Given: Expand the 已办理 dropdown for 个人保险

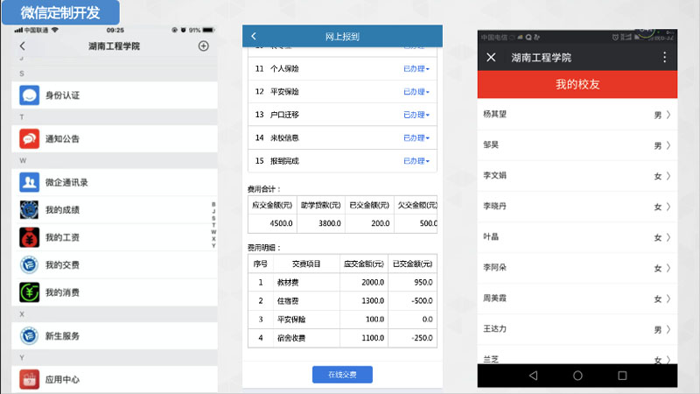Looking at the screenshot, I should [416, 67].
